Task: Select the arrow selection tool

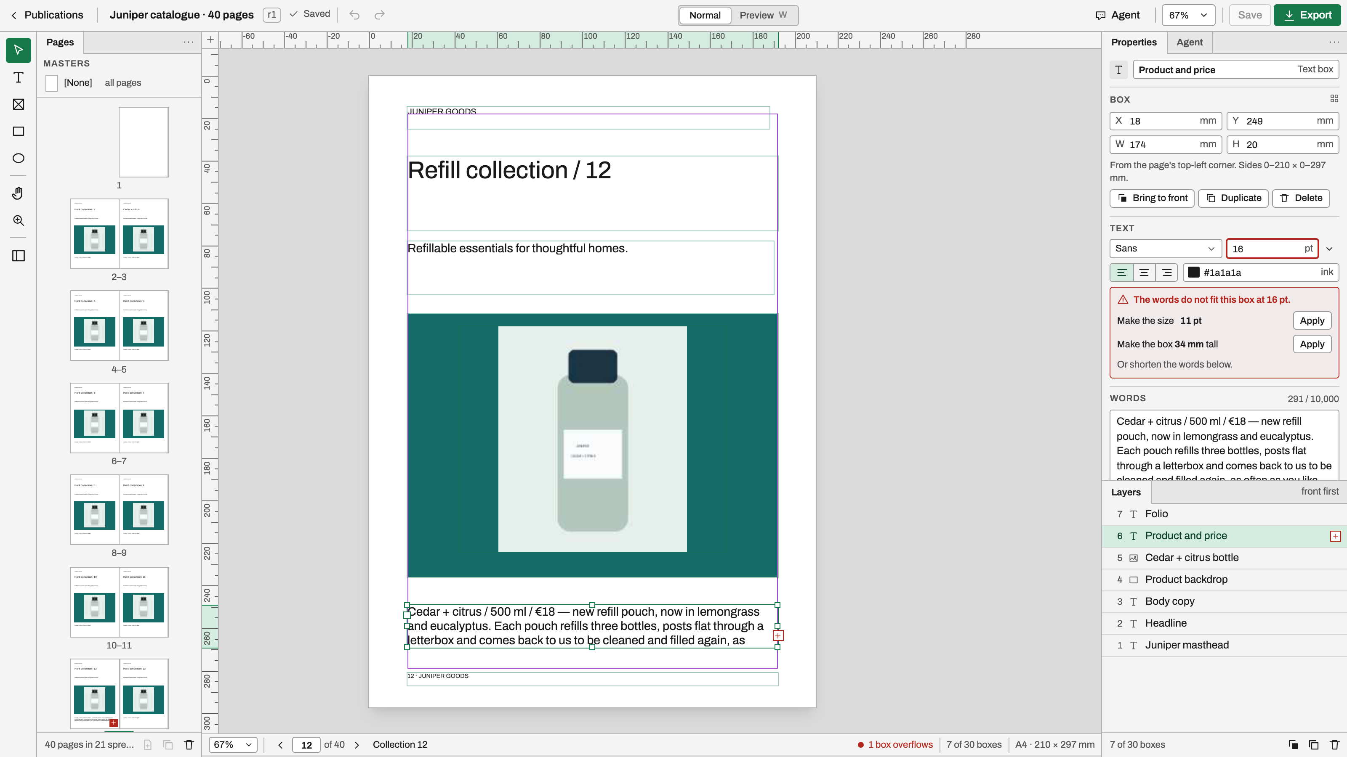Action: pyautogui.click(x=18, y=50)
